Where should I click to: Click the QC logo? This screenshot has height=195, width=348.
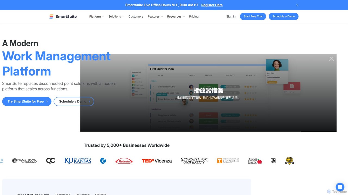coord(51,161)
